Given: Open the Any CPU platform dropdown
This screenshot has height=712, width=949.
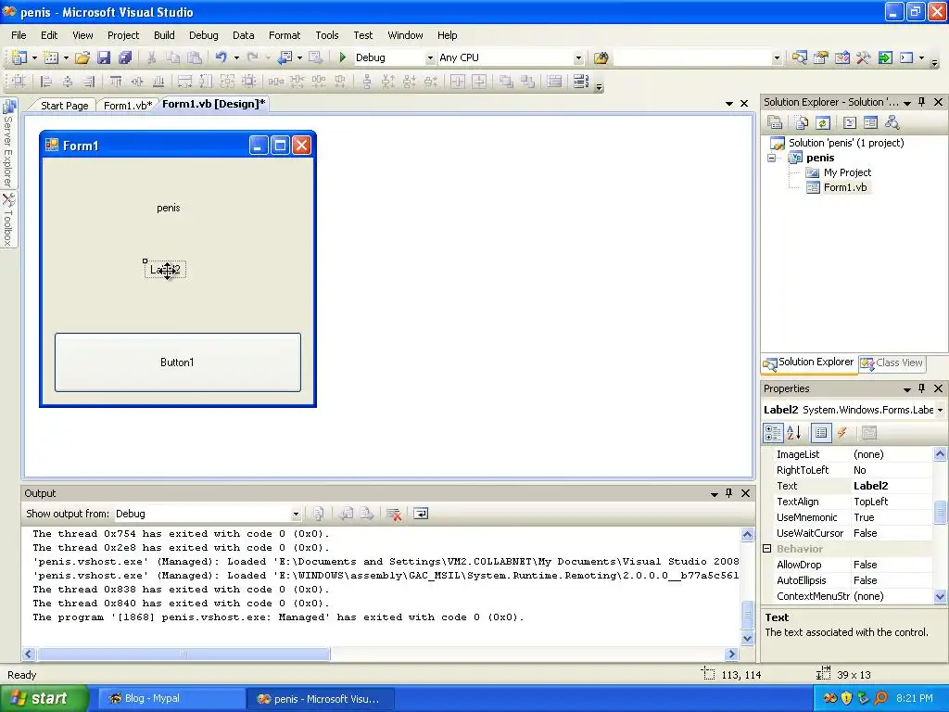Looking at the screenshot, I should pyautogui.click(x=578, y=58).
